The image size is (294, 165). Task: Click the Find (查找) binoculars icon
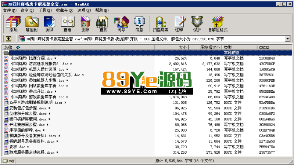click(x=103, y=24)
